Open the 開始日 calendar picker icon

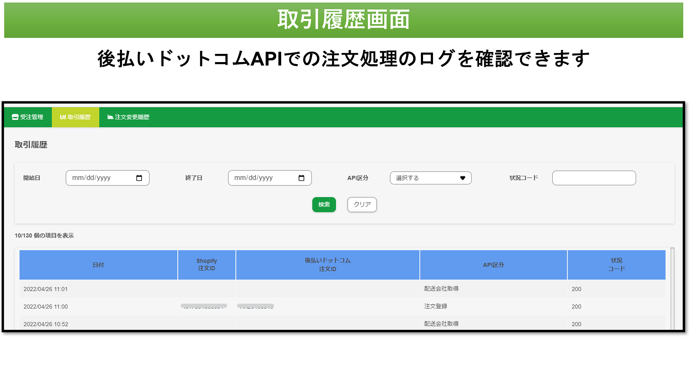[x=139, y=178]
